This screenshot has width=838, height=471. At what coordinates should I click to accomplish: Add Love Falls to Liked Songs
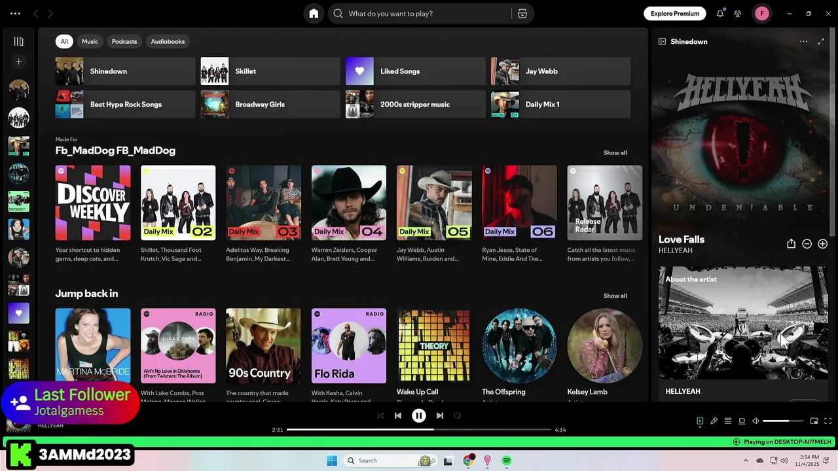point(822,244)
